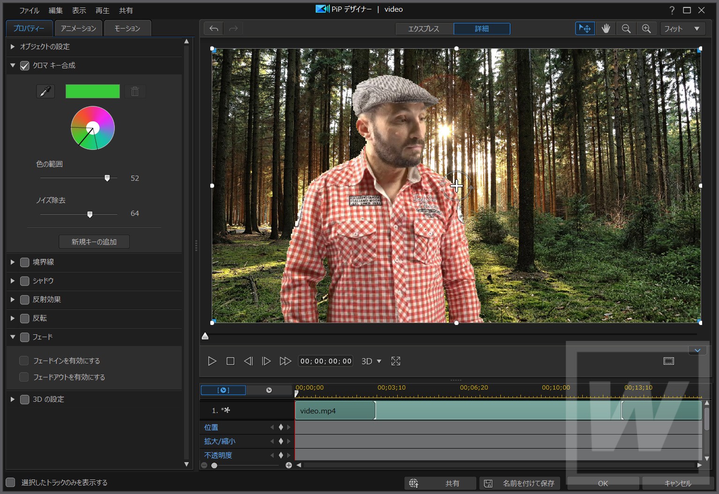Toggle TV safe zone display icon
The image size is (719, 494).
point(669,361)
